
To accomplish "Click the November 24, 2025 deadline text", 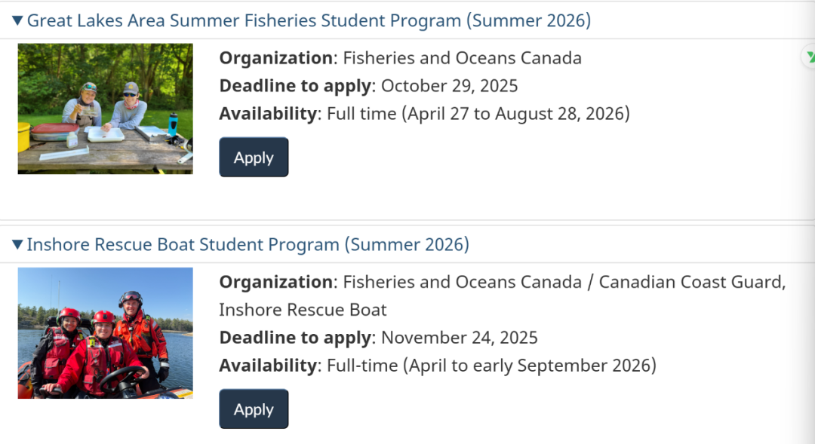I will point(459,337).
